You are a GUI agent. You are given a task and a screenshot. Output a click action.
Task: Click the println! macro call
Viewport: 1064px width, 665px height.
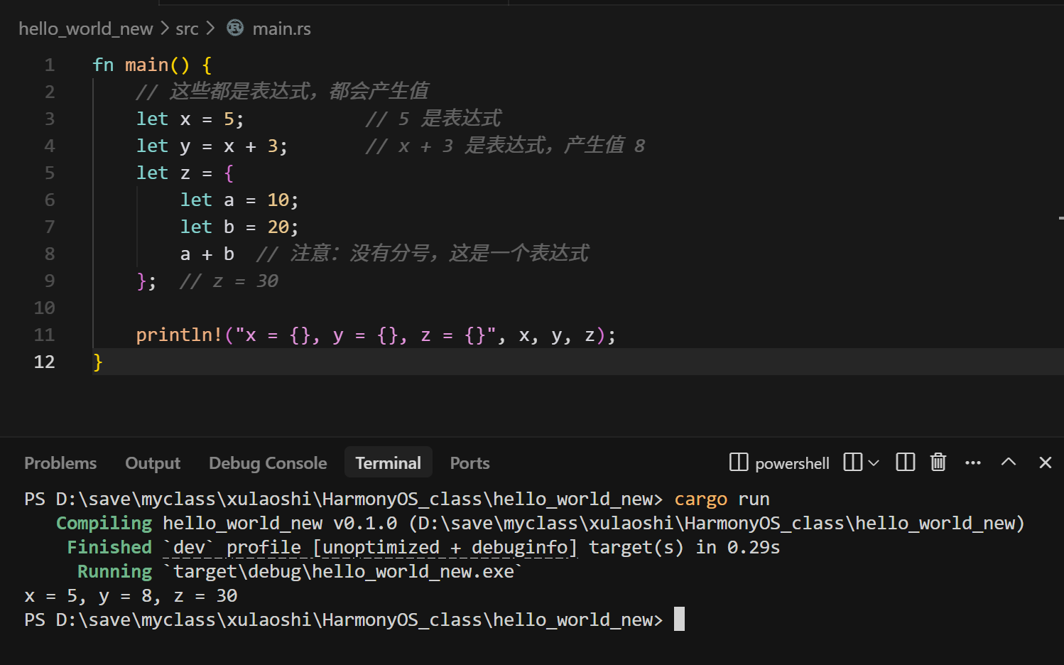[x=376, y=335]
